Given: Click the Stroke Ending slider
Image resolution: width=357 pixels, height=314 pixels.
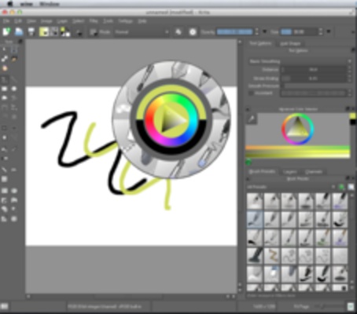Looking at the screenshot, I should pos(314,78).
